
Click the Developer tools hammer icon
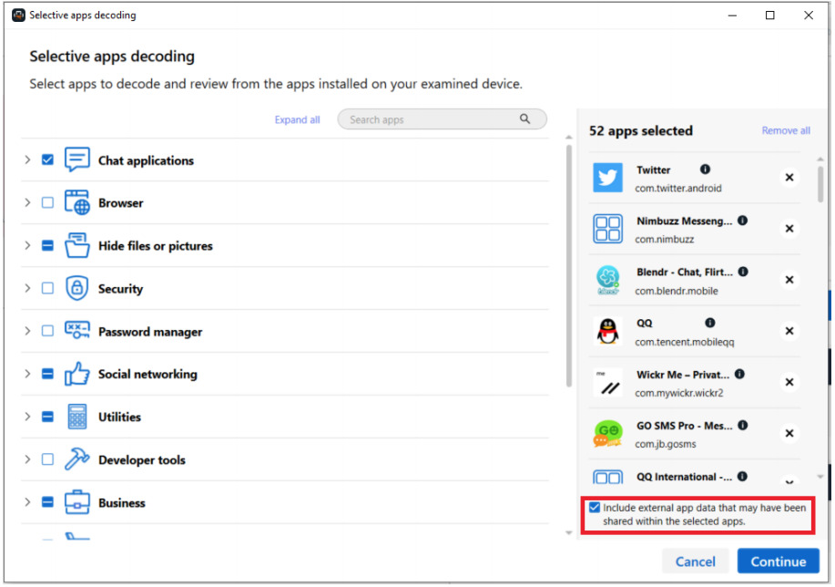77,459
